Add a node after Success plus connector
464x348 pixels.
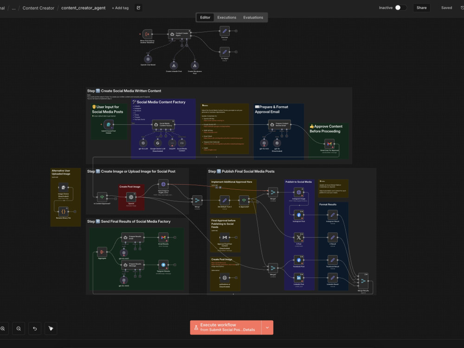pos(236,31)
